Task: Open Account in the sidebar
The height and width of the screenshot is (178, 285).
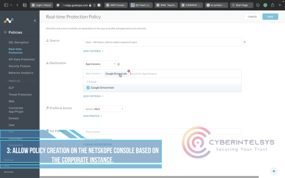Action: [9, 172]
